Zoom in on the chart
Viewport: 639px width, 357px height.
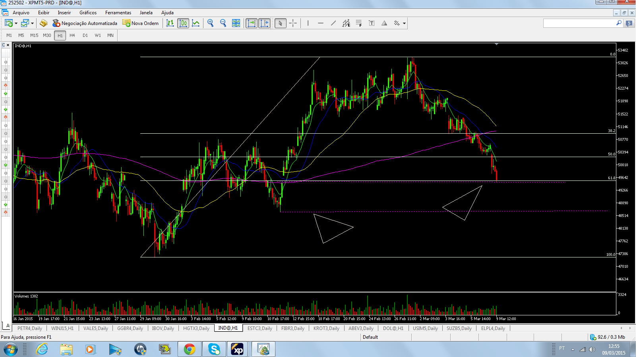click(x=211, y=23)
